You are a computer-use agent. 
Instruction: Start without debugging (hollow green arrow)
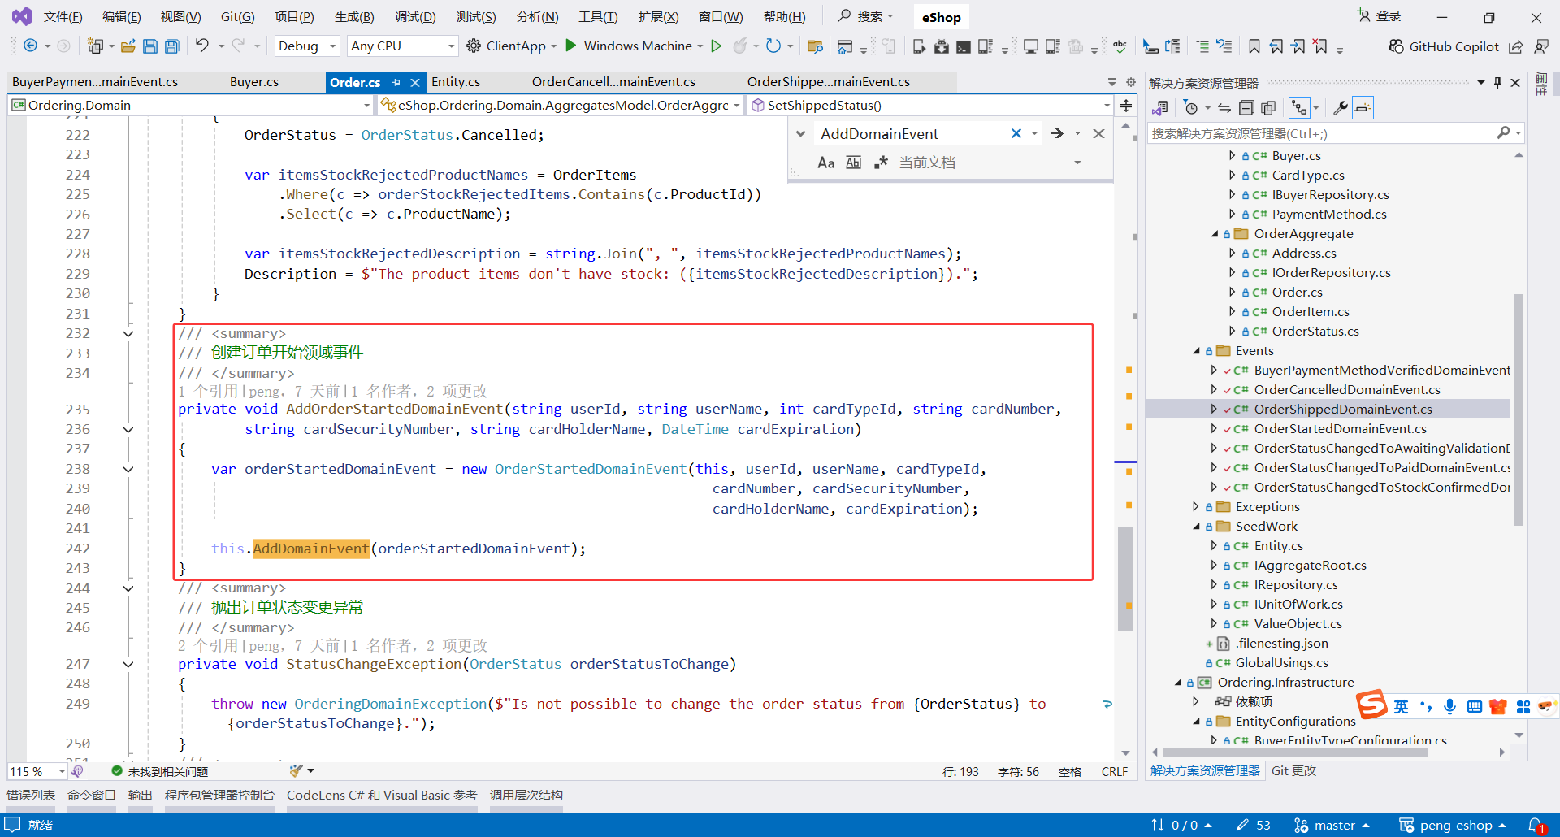click(x=716, y=46)
